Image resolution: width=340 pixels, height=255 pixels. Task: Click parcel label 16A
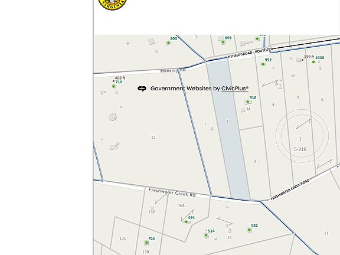(x=181, y=205)
